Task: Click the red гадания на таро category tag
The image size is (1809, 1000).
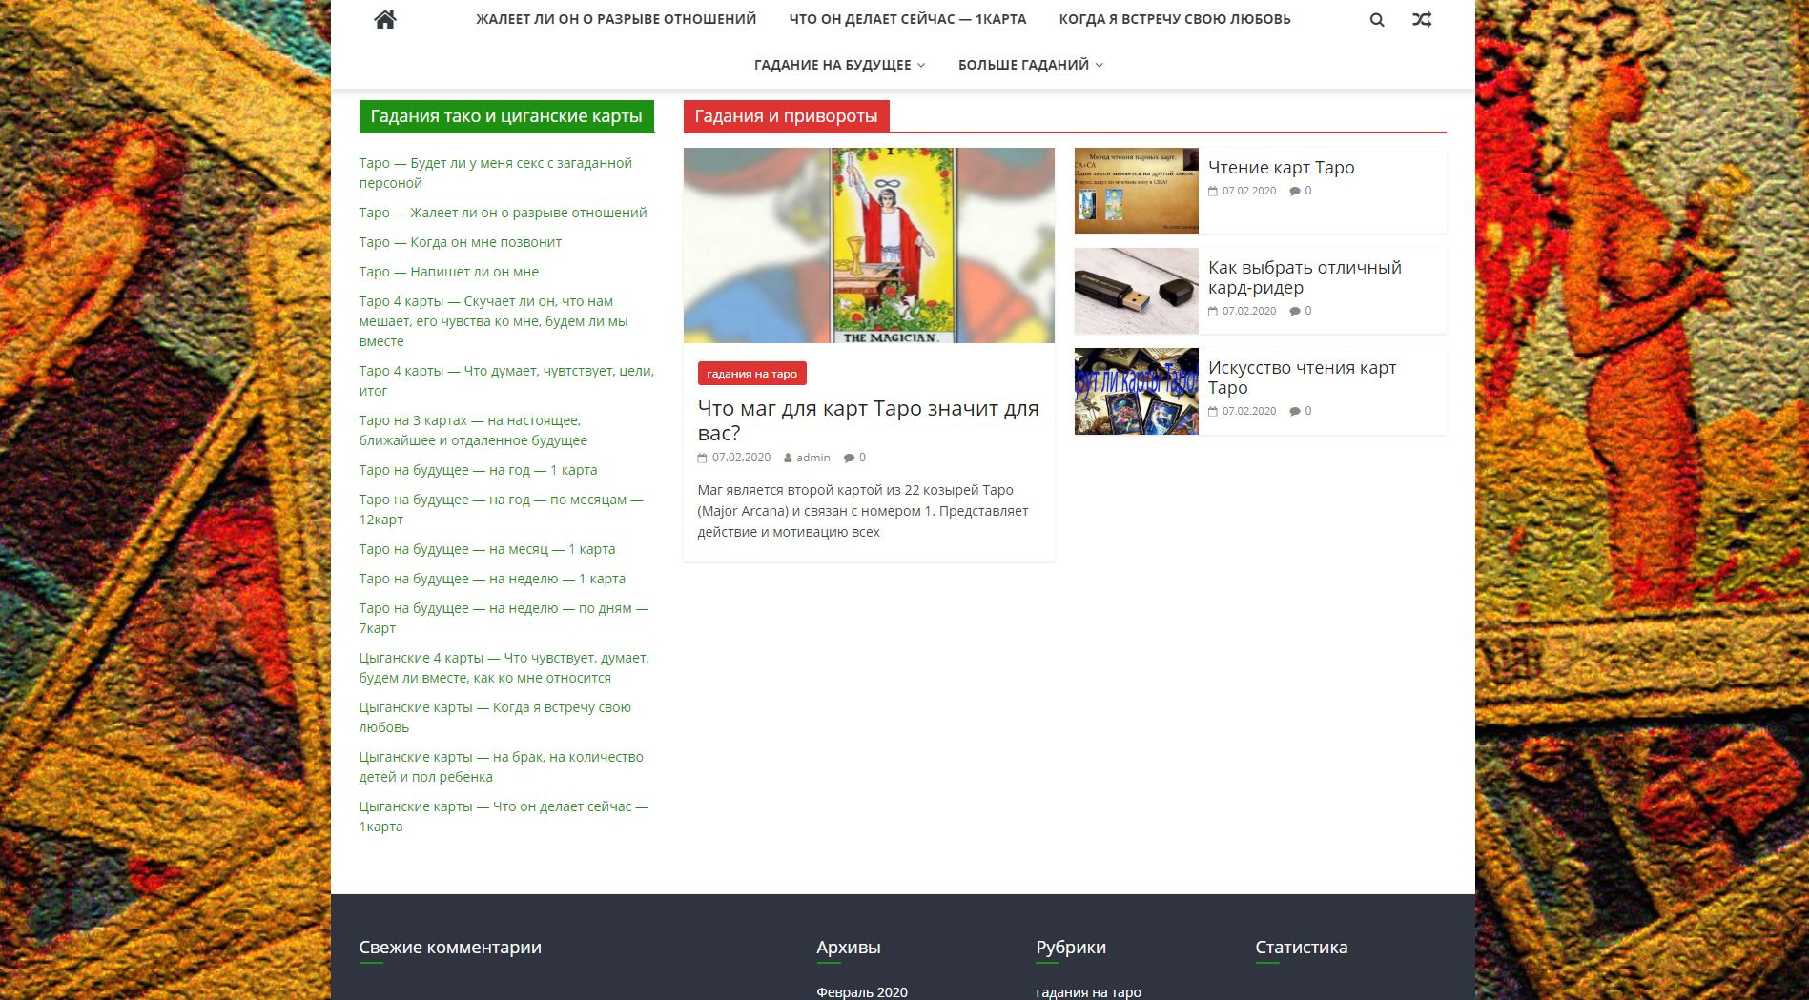Action: 751,374
